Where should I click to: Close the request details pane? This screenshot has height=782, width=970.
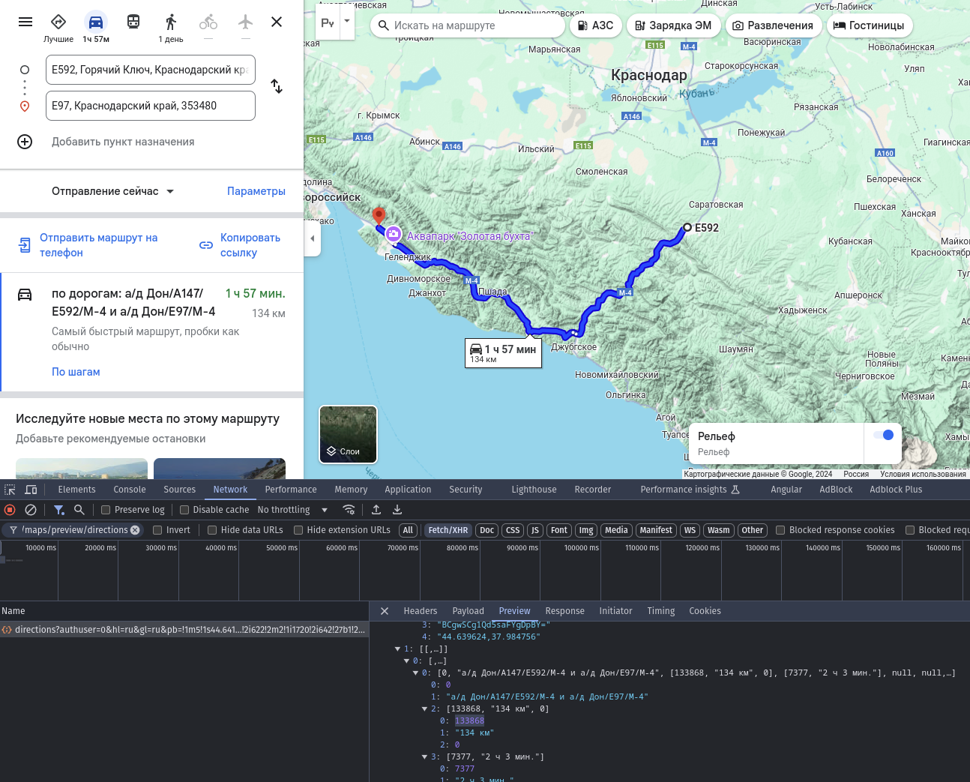click(x=385, y=611)
